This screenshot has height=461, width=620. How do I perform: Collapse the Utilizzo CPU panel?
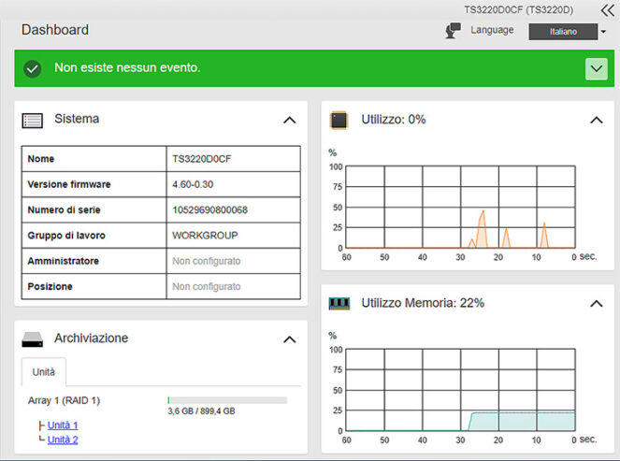coord(596,120)
